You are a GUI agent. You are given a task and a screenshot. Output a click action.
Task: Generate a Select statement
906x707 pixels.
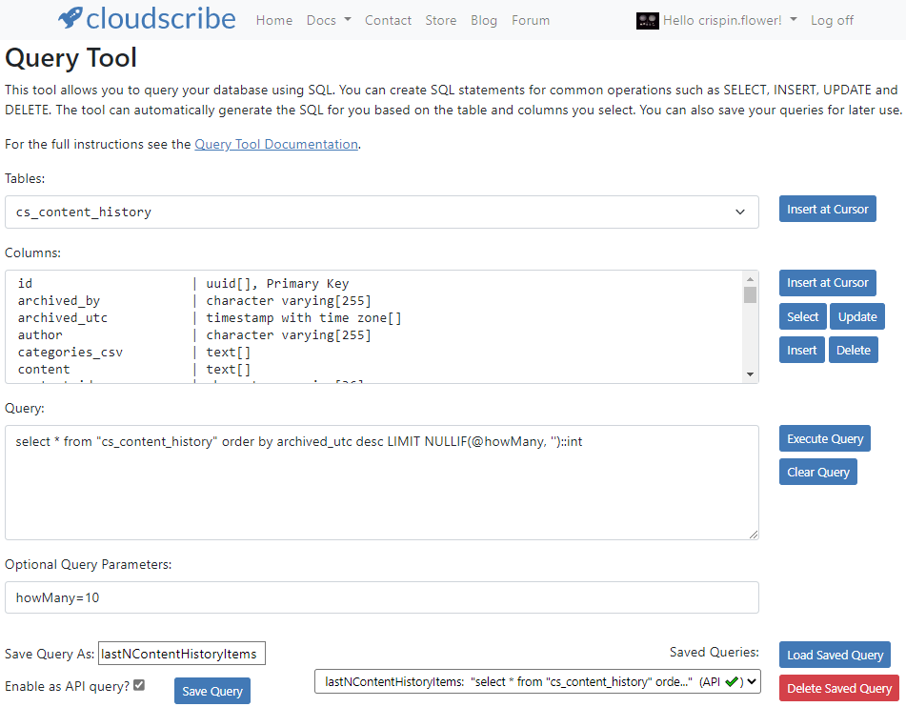pos(802,316)
